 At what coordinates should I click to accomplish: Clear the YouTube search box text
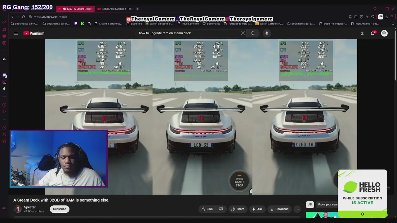[x=243, y=33]
